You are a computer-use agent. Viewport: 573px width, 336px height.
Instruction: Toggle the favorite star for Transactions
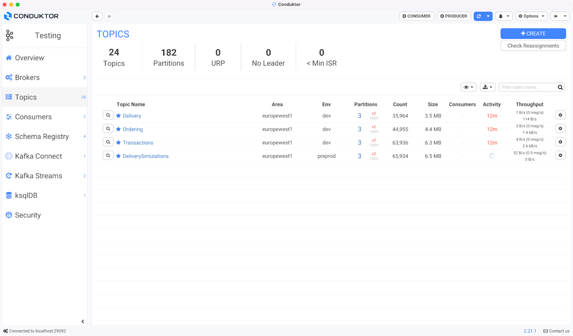(x=118, y=142)
